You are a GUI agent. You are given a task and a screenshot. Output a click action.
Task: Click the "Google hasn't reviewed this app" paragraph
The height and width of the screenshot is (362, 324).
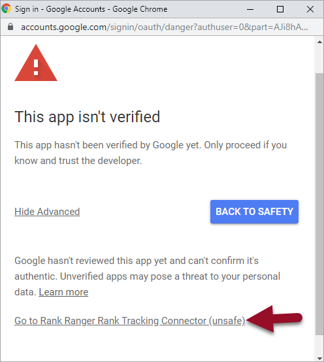pos(147,276)
